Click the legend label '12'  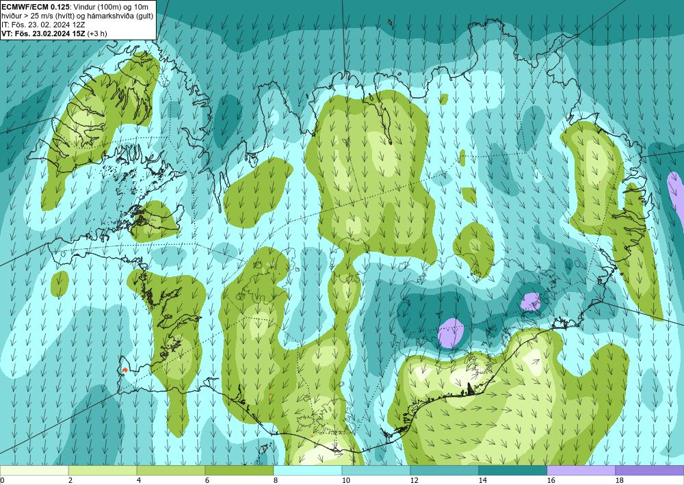tap(414, 480)
